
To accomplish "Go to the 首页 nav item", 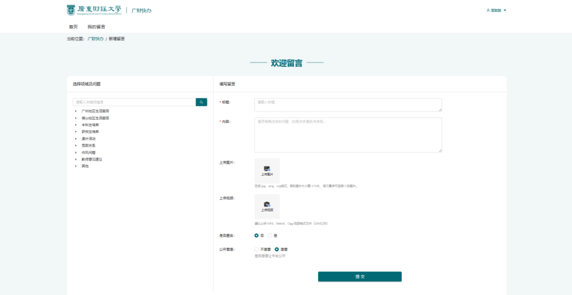I will [x=73, y=27].
